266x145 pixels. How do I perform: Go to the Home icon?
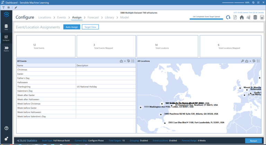[x=242, y=17]
